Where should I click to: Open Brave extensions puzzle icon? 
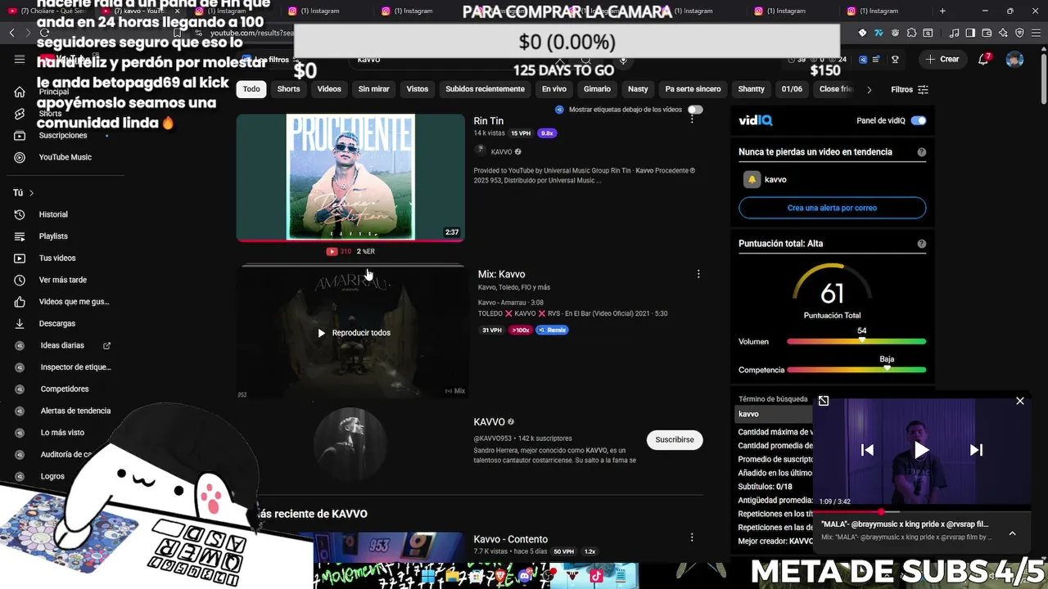pos(911,33)
